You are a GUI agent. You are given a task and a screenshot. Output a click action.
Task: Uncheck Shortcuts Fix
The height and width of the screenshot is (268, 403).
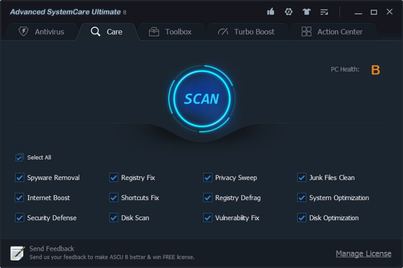(114, 198)
